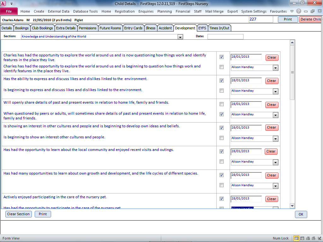Click Print button beside Clear Section
323x242 pixels.
(43, 214)
